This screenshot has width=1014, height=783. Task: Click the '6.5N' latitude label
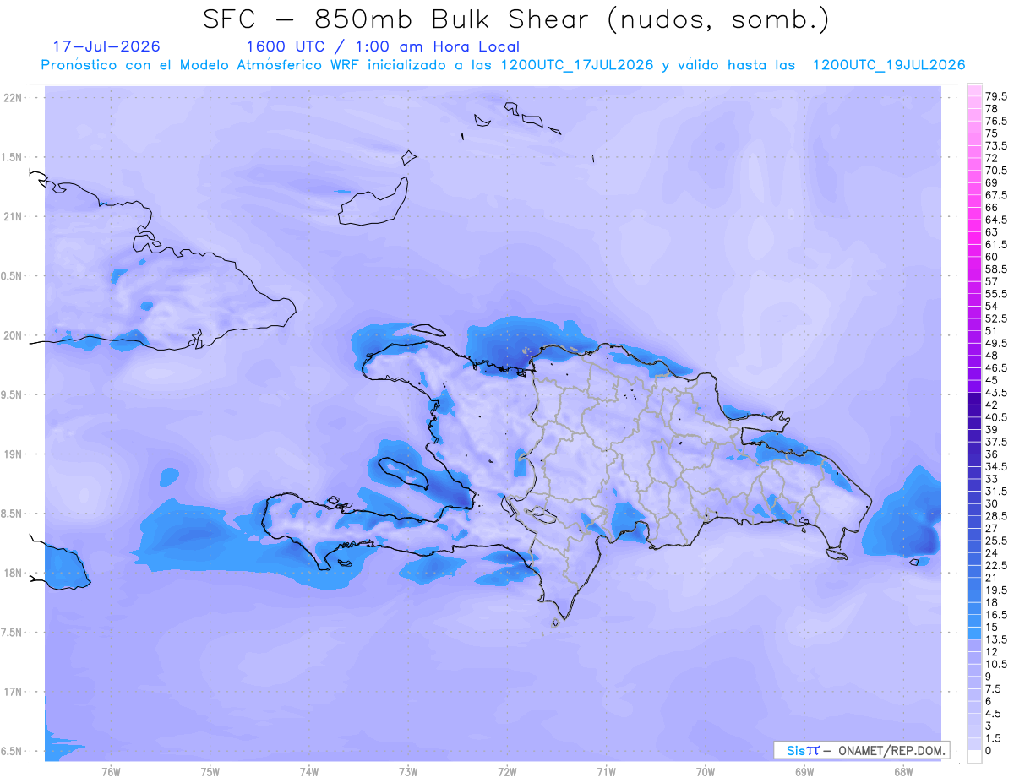tap(12, 751)
